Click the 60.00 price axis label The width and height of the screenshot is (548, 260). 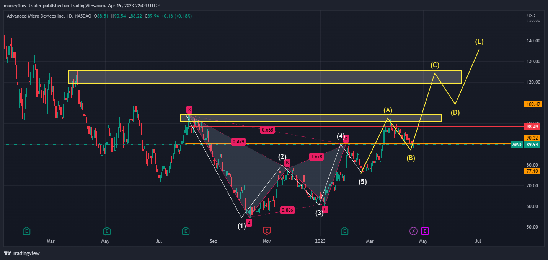point(533,206)
